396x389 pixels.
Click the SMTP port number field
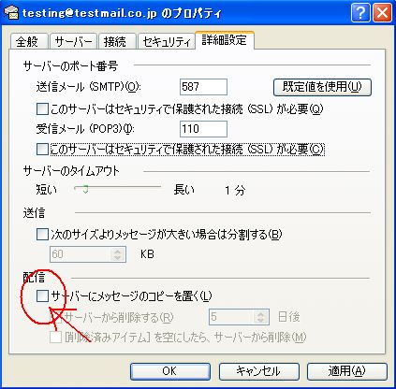(203, 87)
